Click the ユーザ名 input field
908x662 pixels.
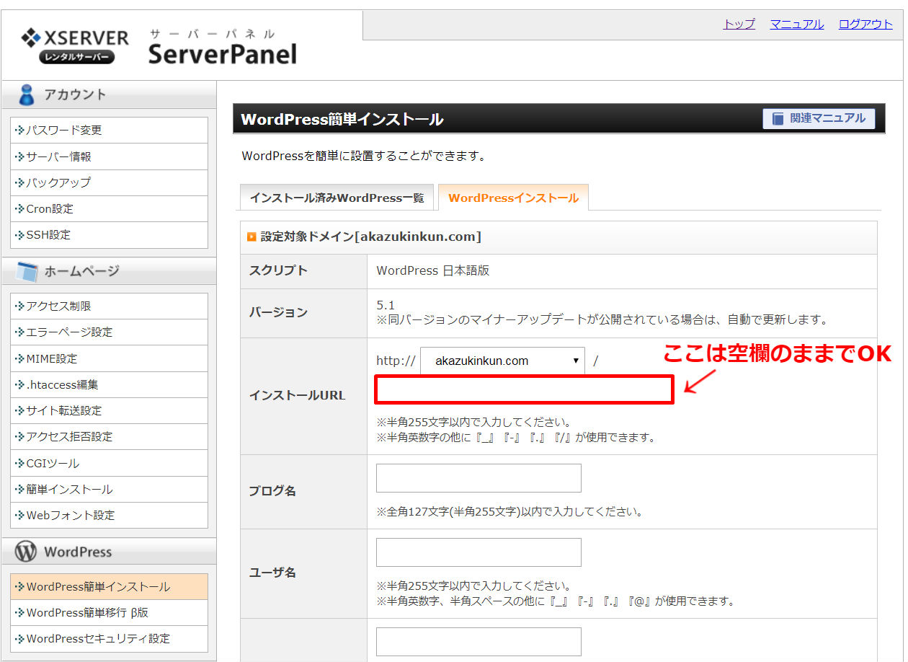(x=479, y=552)
